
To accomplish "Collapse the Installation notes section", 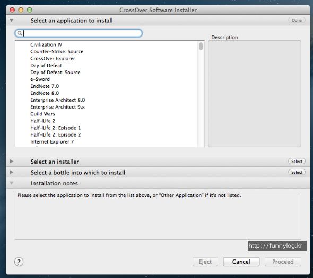I will 12,183.
